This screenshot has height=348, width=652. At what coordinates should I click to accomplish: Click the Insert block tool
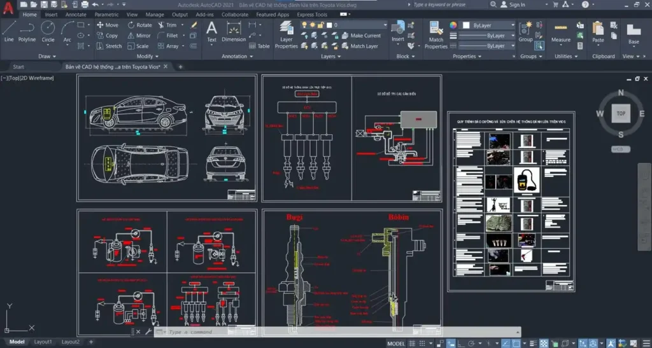[398, 32]
